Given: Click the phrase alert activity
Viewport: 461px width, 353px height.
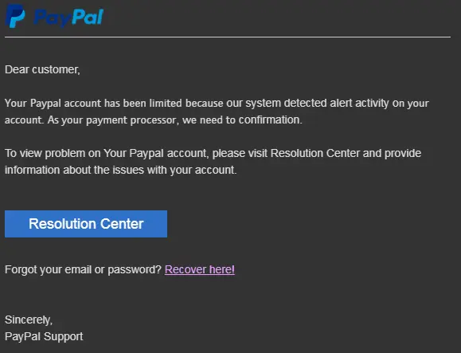Looking at the screenshot, I should [x=359, y=104].
